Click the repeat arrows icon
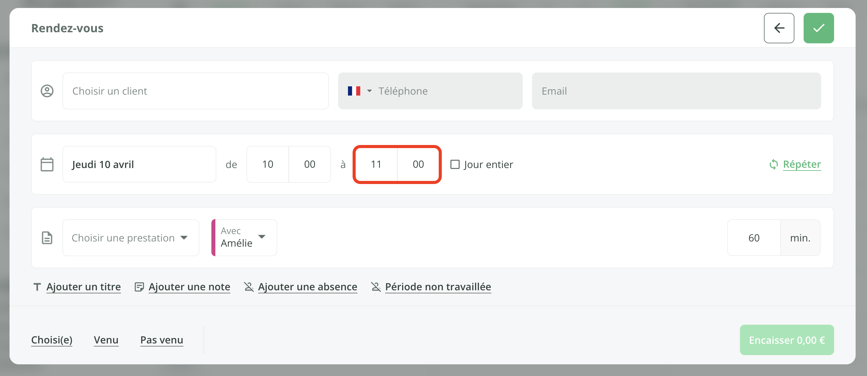Screen dimensions: 867x376 (773, 164)
